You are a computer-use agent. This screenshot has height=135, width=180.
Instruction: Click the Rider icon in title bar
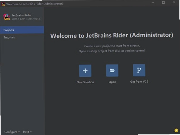(x=3, y=4)
